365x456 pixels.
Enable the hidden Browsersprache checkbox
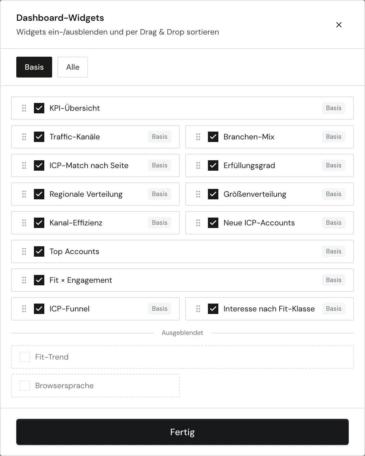tap(25, 386)
